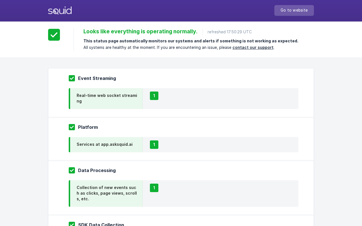This screenshot has height=226, width=362.
Task: Click the Event Streaming green check icon
Action: (72, 78)
